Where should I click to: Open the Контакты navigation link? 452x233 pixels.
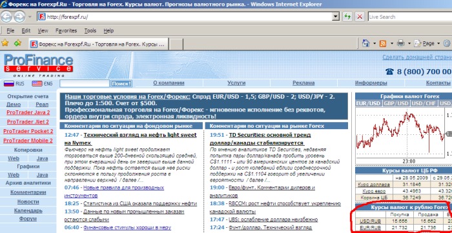438,83
